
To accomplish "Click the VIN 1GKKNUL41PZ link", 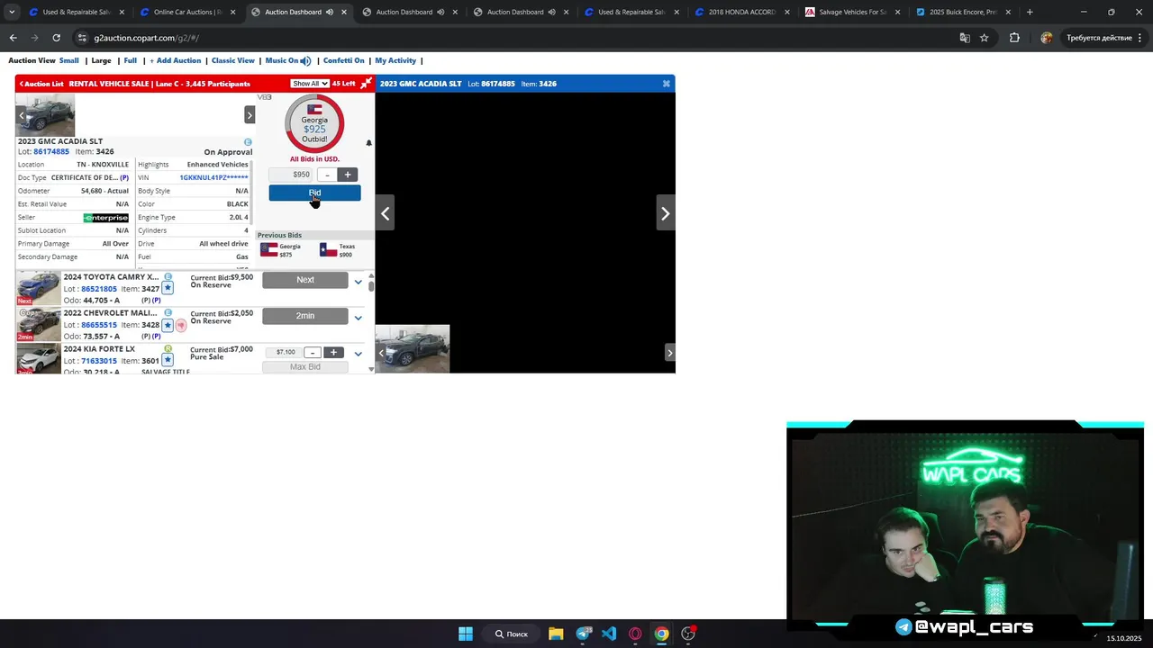I will pyautogui.click(x=213, y=177).
